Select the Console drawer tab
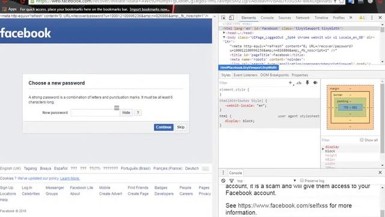This screenshot has width=385, height=217. 235,173
